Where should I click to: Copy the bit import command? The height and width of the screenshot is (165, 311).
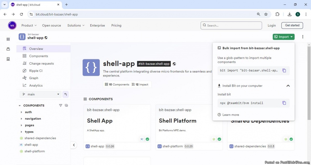284,70
